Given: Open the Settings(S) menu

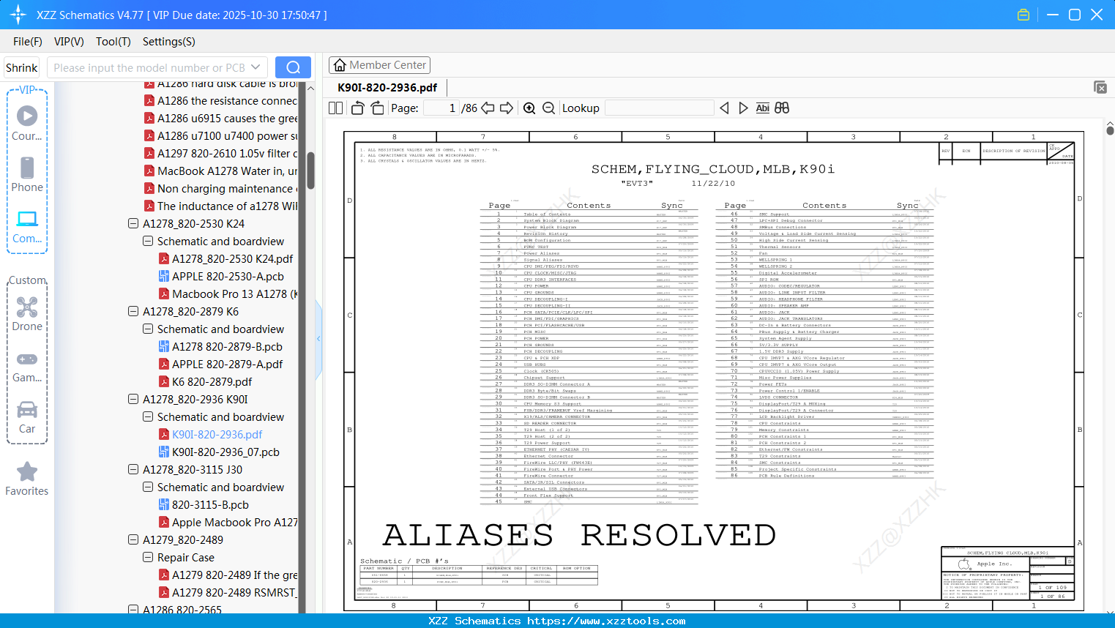Looking at the screenshot, I should pos(169,42).
